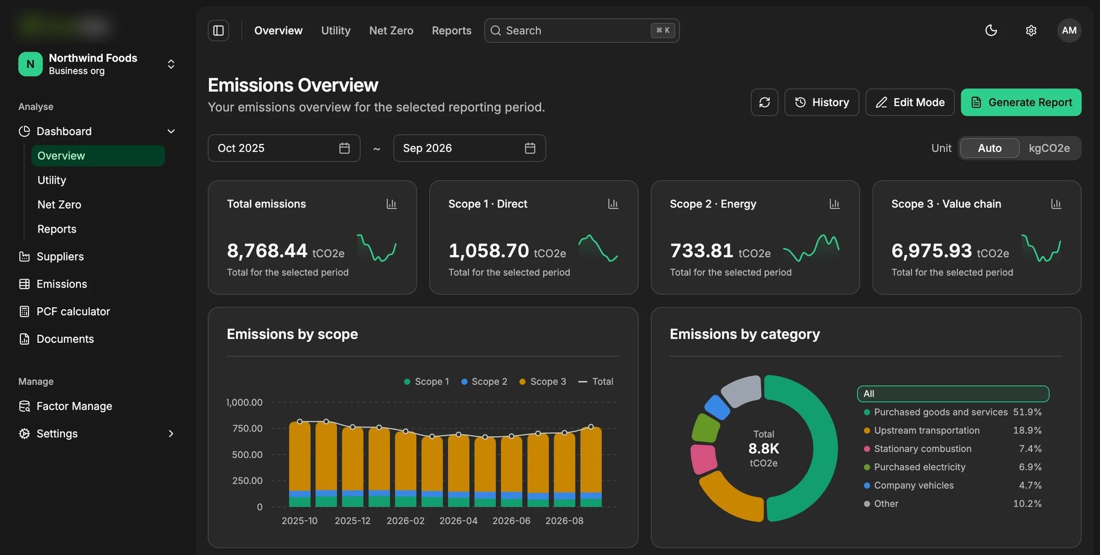This screenshot has height=555, width=1100.
Task: Switch the unit to Auto
Action: (x=989, y=148)
